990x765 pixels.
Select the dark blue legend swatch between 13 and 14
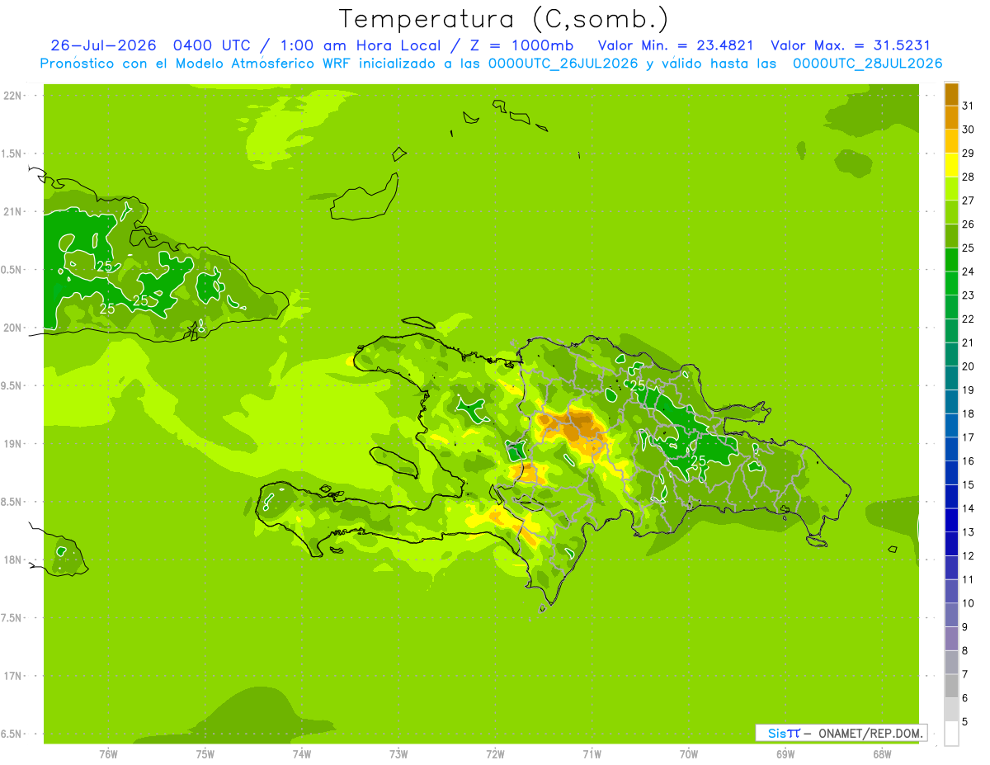pyautogui.click(x=951, y=521)
